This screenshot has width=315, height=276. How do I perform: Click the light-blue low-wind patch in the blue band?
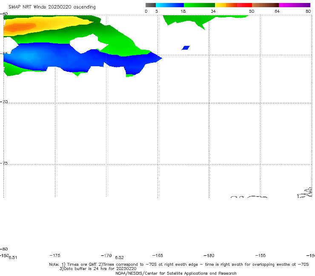27,56
